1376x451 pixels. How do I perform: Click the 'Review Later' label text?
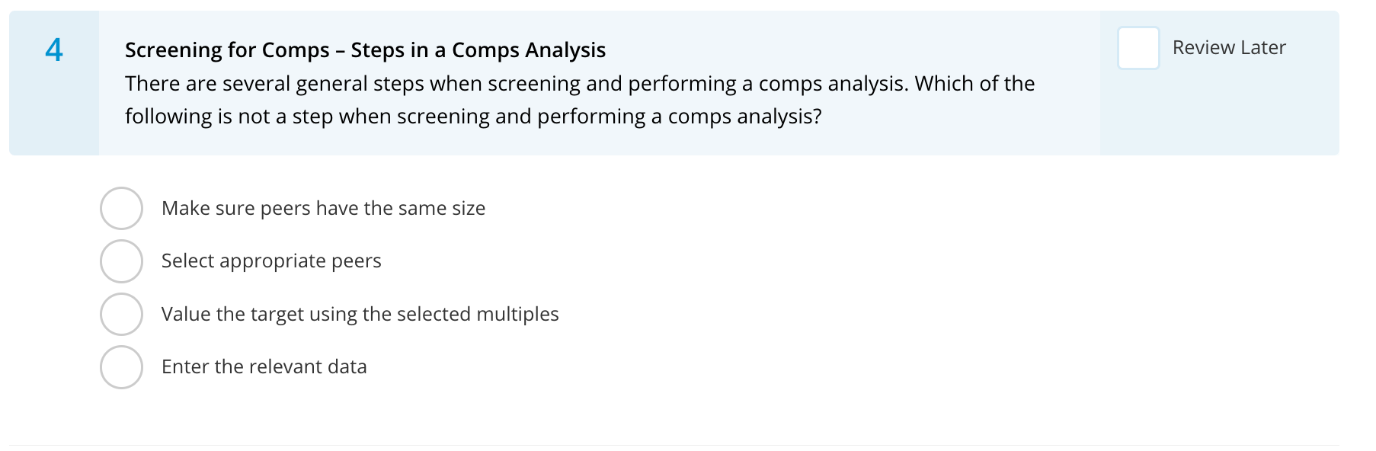coord(1228,47)
